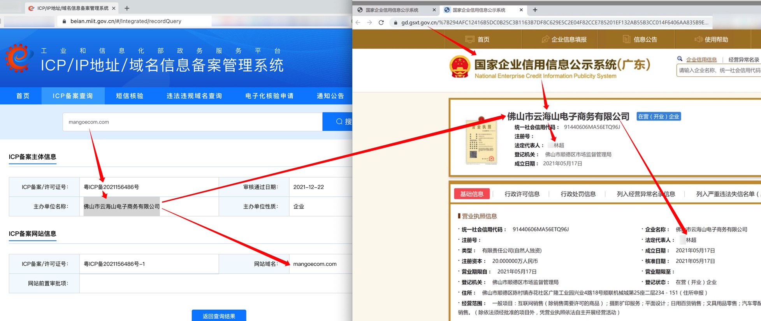Select the ICP备案查询 navigation tab
Screen dimensions: 761x321
coord(73,96)
